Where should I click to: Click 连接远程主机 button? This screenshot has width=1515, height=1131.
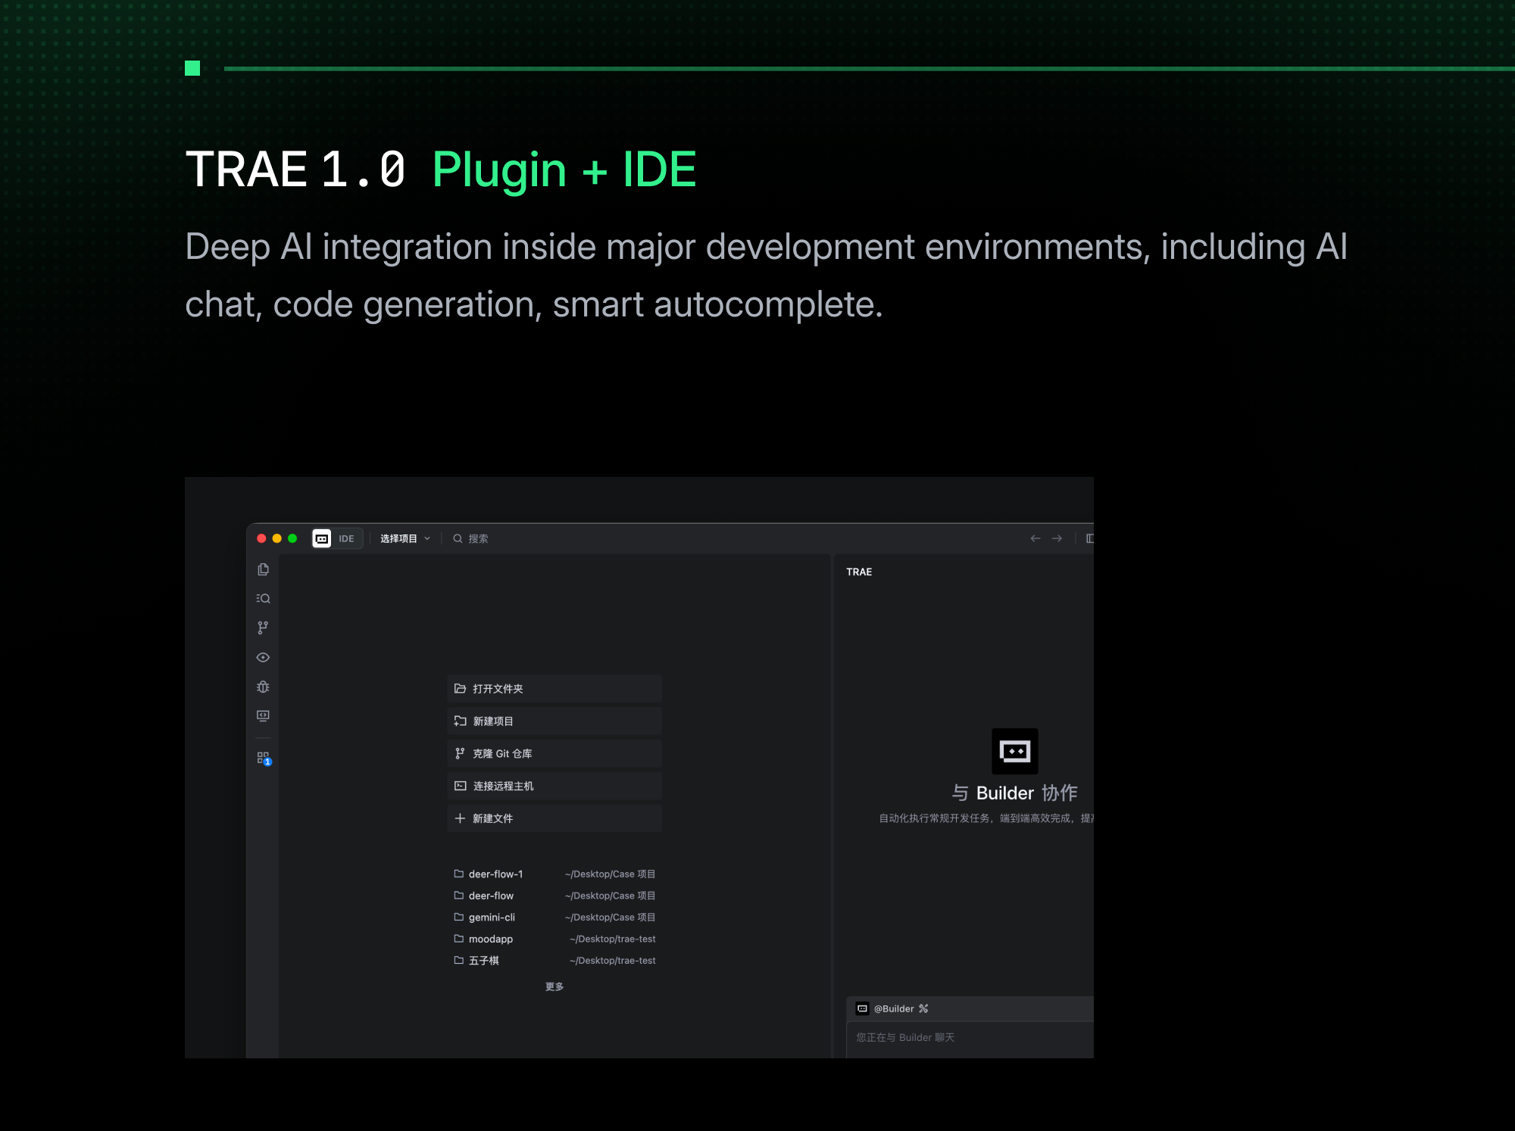click(x=554, y=786)
